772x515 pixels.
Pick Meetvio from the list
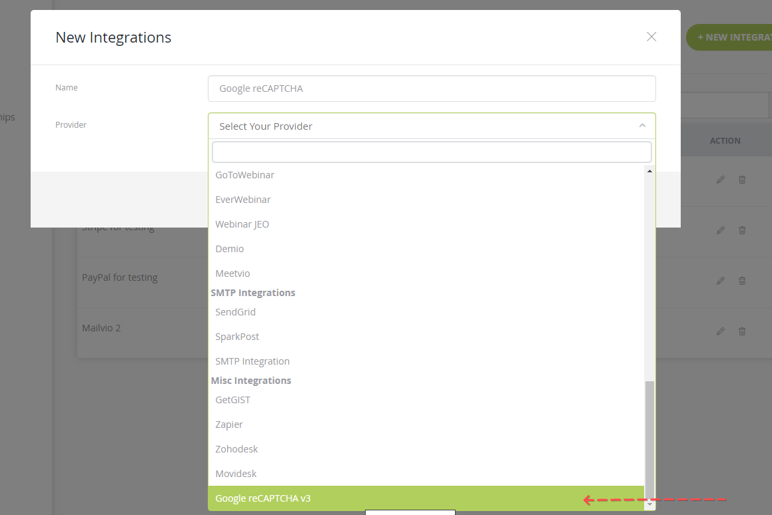pos(426,273)
